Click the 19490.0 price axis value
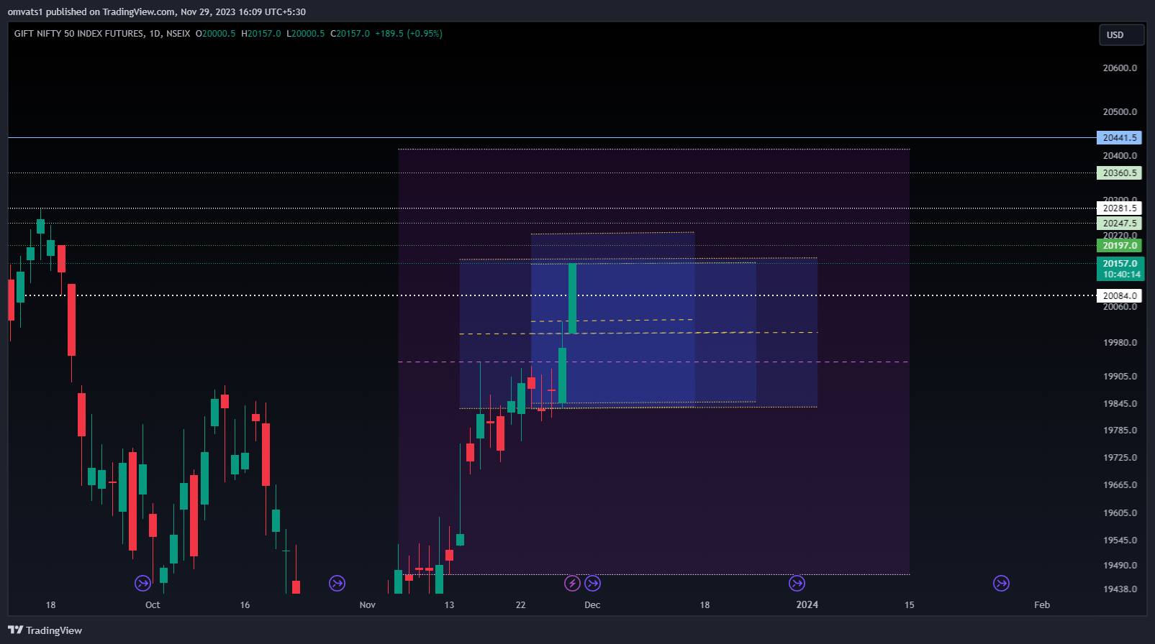 point(1120,566)
